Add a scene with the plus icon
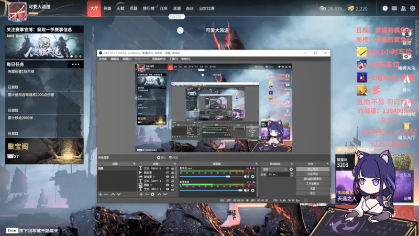Image resolution: width=419 pixels, height=236 pixels. pyautogui.click(x=100, y=194)
